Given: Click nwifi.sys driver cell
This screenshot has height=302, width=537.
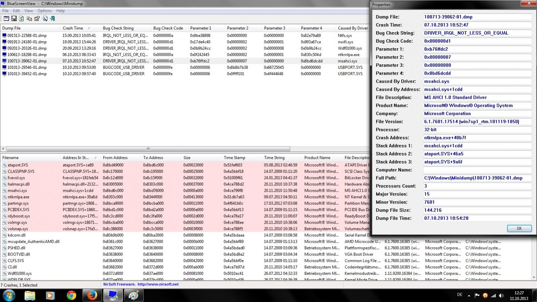Looking at the screenshot, I should pos(345,42).
